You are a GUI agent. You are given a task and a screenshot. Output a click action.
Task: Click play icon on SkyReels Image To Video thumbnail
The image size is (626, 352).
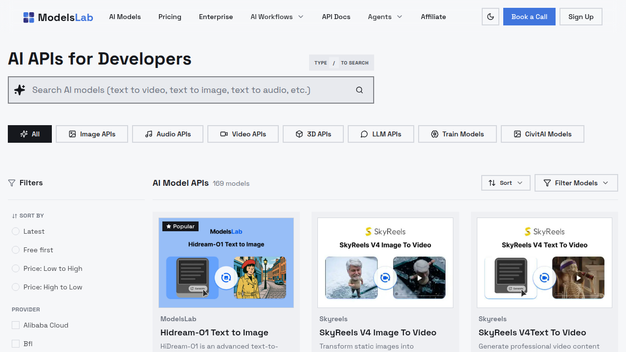[419, 278]
